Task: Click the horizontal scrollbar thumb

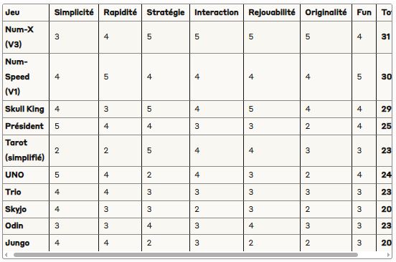Action: (x=186, y=255)
